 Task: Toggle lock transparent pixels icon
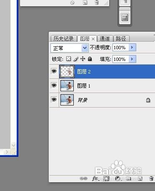click(x=68, y=59)
